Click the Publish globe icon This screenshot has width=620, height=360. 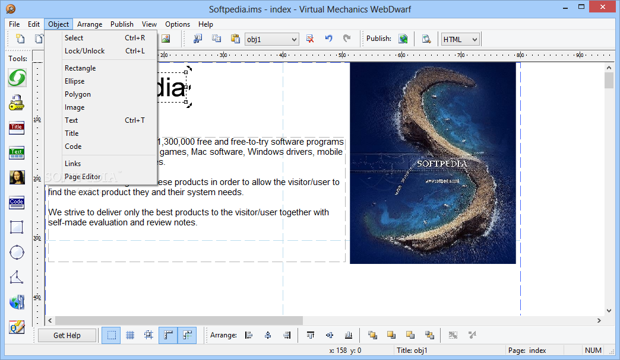pyautogui.click(x=403, y=39)
